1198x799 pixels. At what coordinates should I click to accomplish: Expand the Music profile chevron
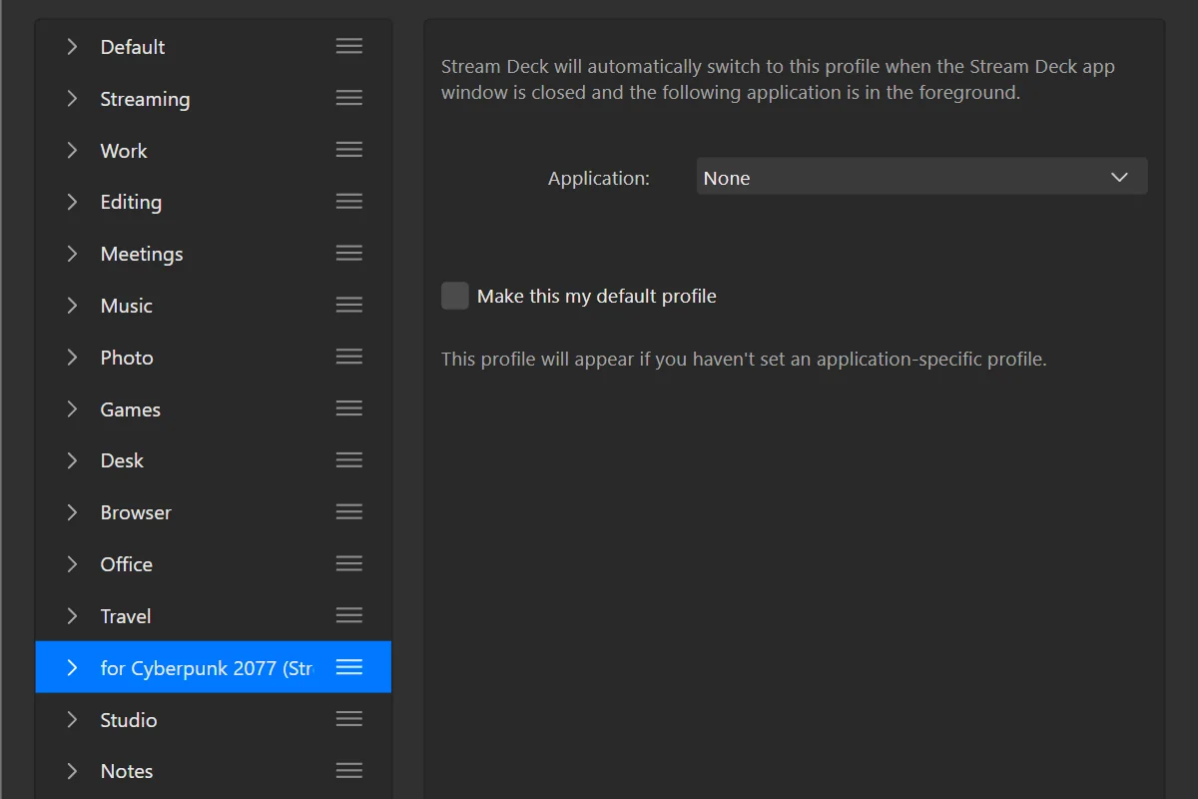click(x=72, y=305)
